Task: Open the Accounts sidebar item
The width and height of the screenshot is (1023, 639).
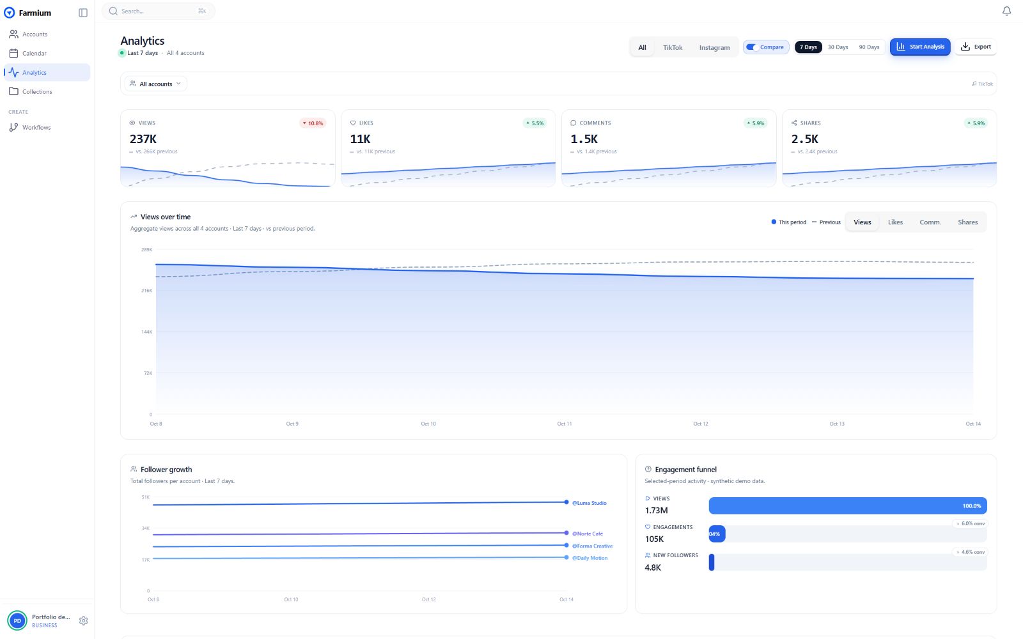Action: (47, 35)
